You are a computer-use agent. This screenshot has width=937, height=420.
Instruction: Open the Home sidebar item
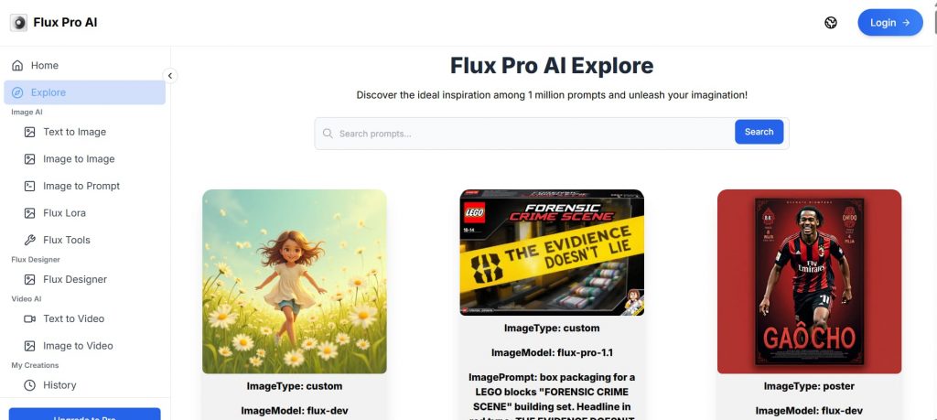84,65
